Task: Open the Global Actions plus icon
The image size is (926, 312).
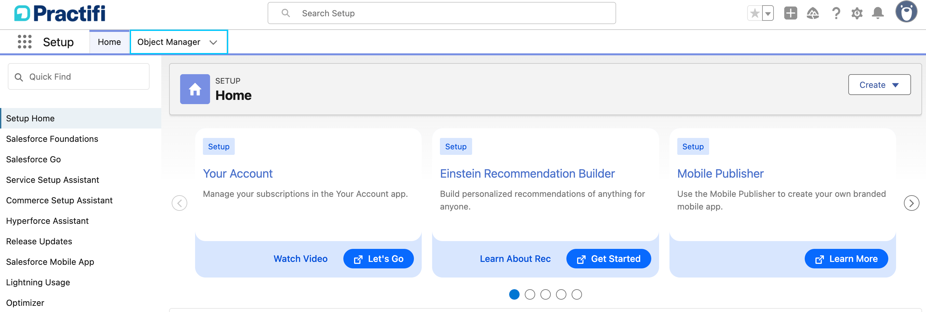Action: 790,13
